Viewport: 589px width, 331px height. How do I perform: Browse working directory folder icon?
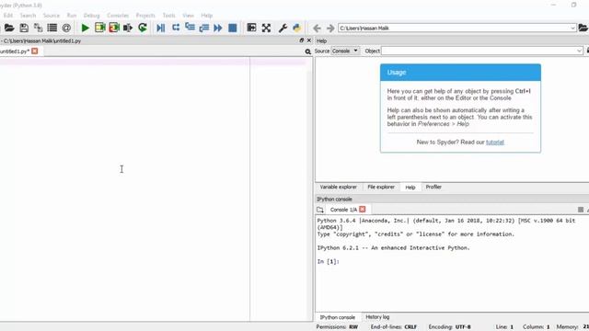(x=583, y=28)
